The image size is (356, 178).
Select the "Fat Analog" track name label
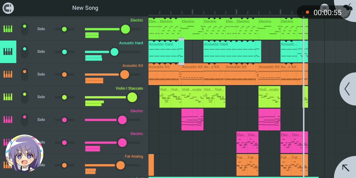tap(134, 156)
